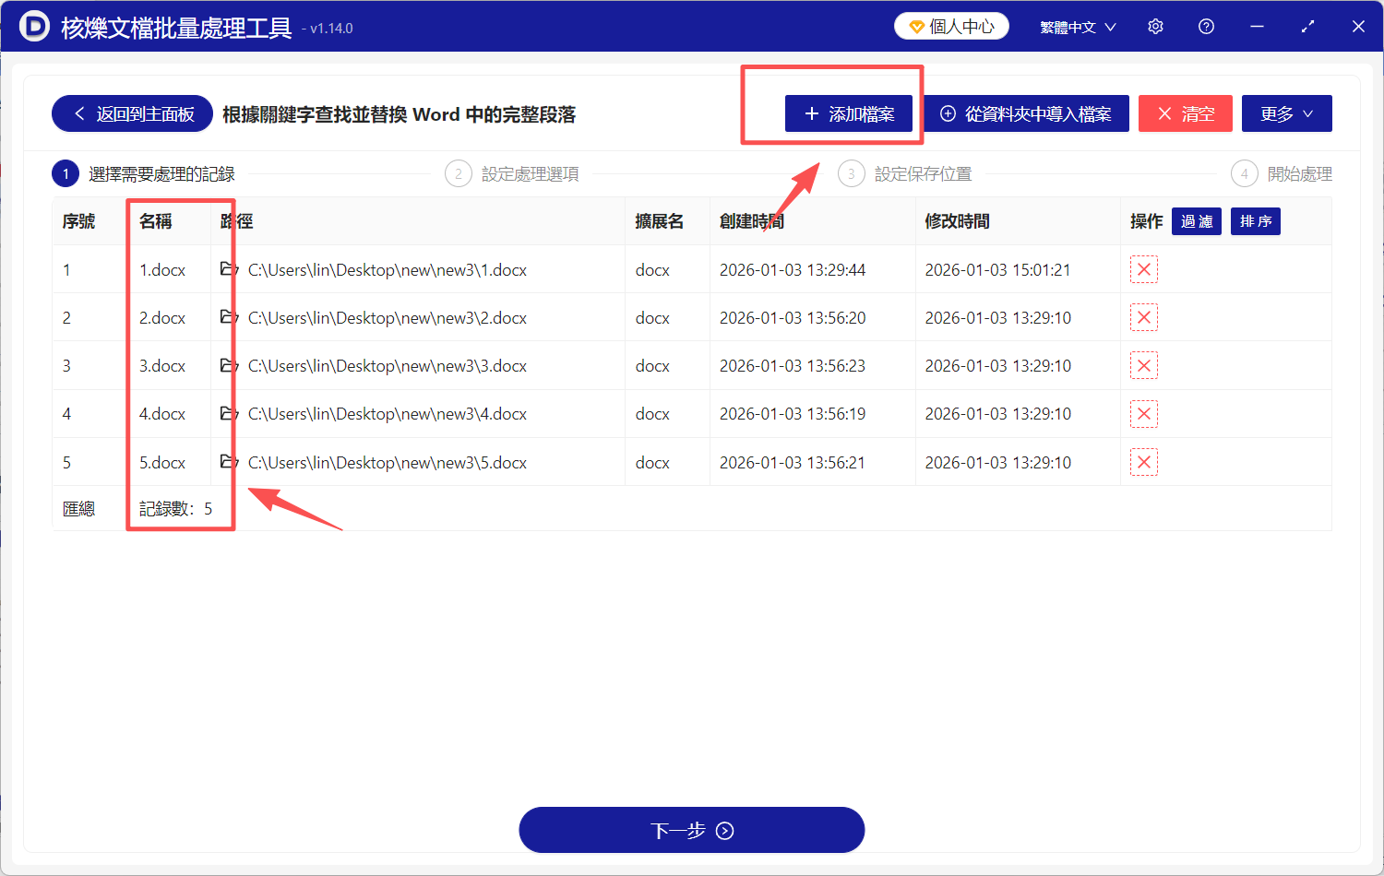Expand the 繁體中文 language dropdown

1077,26
